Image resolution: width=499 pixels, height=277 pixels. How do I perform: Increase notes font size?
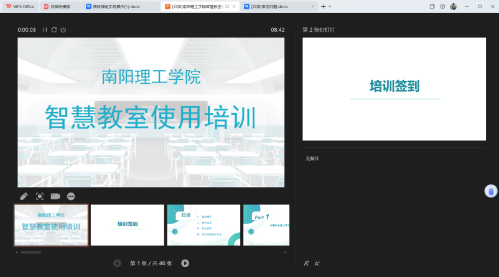pyautogui.click(x=307, y=263)
